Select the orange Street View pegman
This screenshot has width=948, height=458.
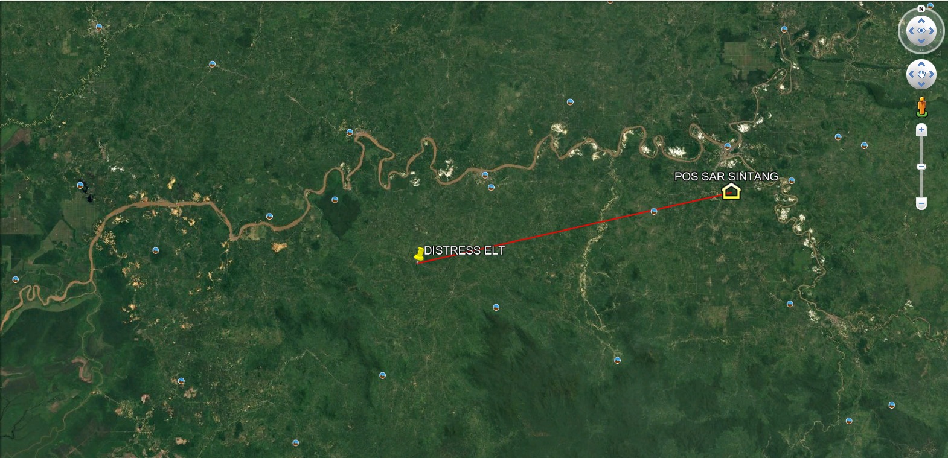pos(921,106)
